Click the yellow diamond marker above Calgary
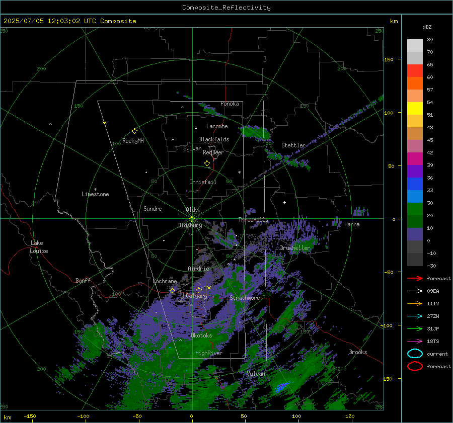The image size is (453, 423). point(199,290)
